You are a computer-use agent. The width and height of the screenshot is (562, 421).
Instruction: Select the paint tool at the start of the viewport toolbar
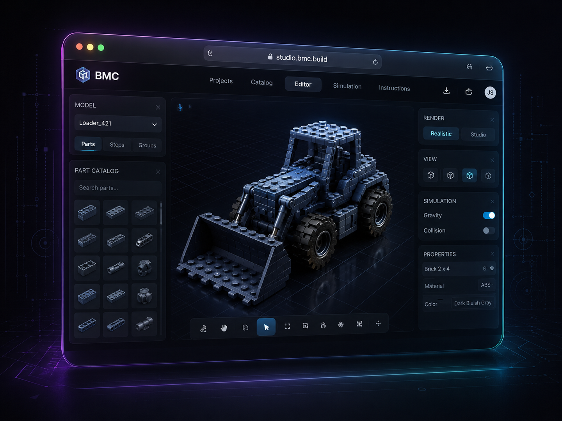[203, 329]
